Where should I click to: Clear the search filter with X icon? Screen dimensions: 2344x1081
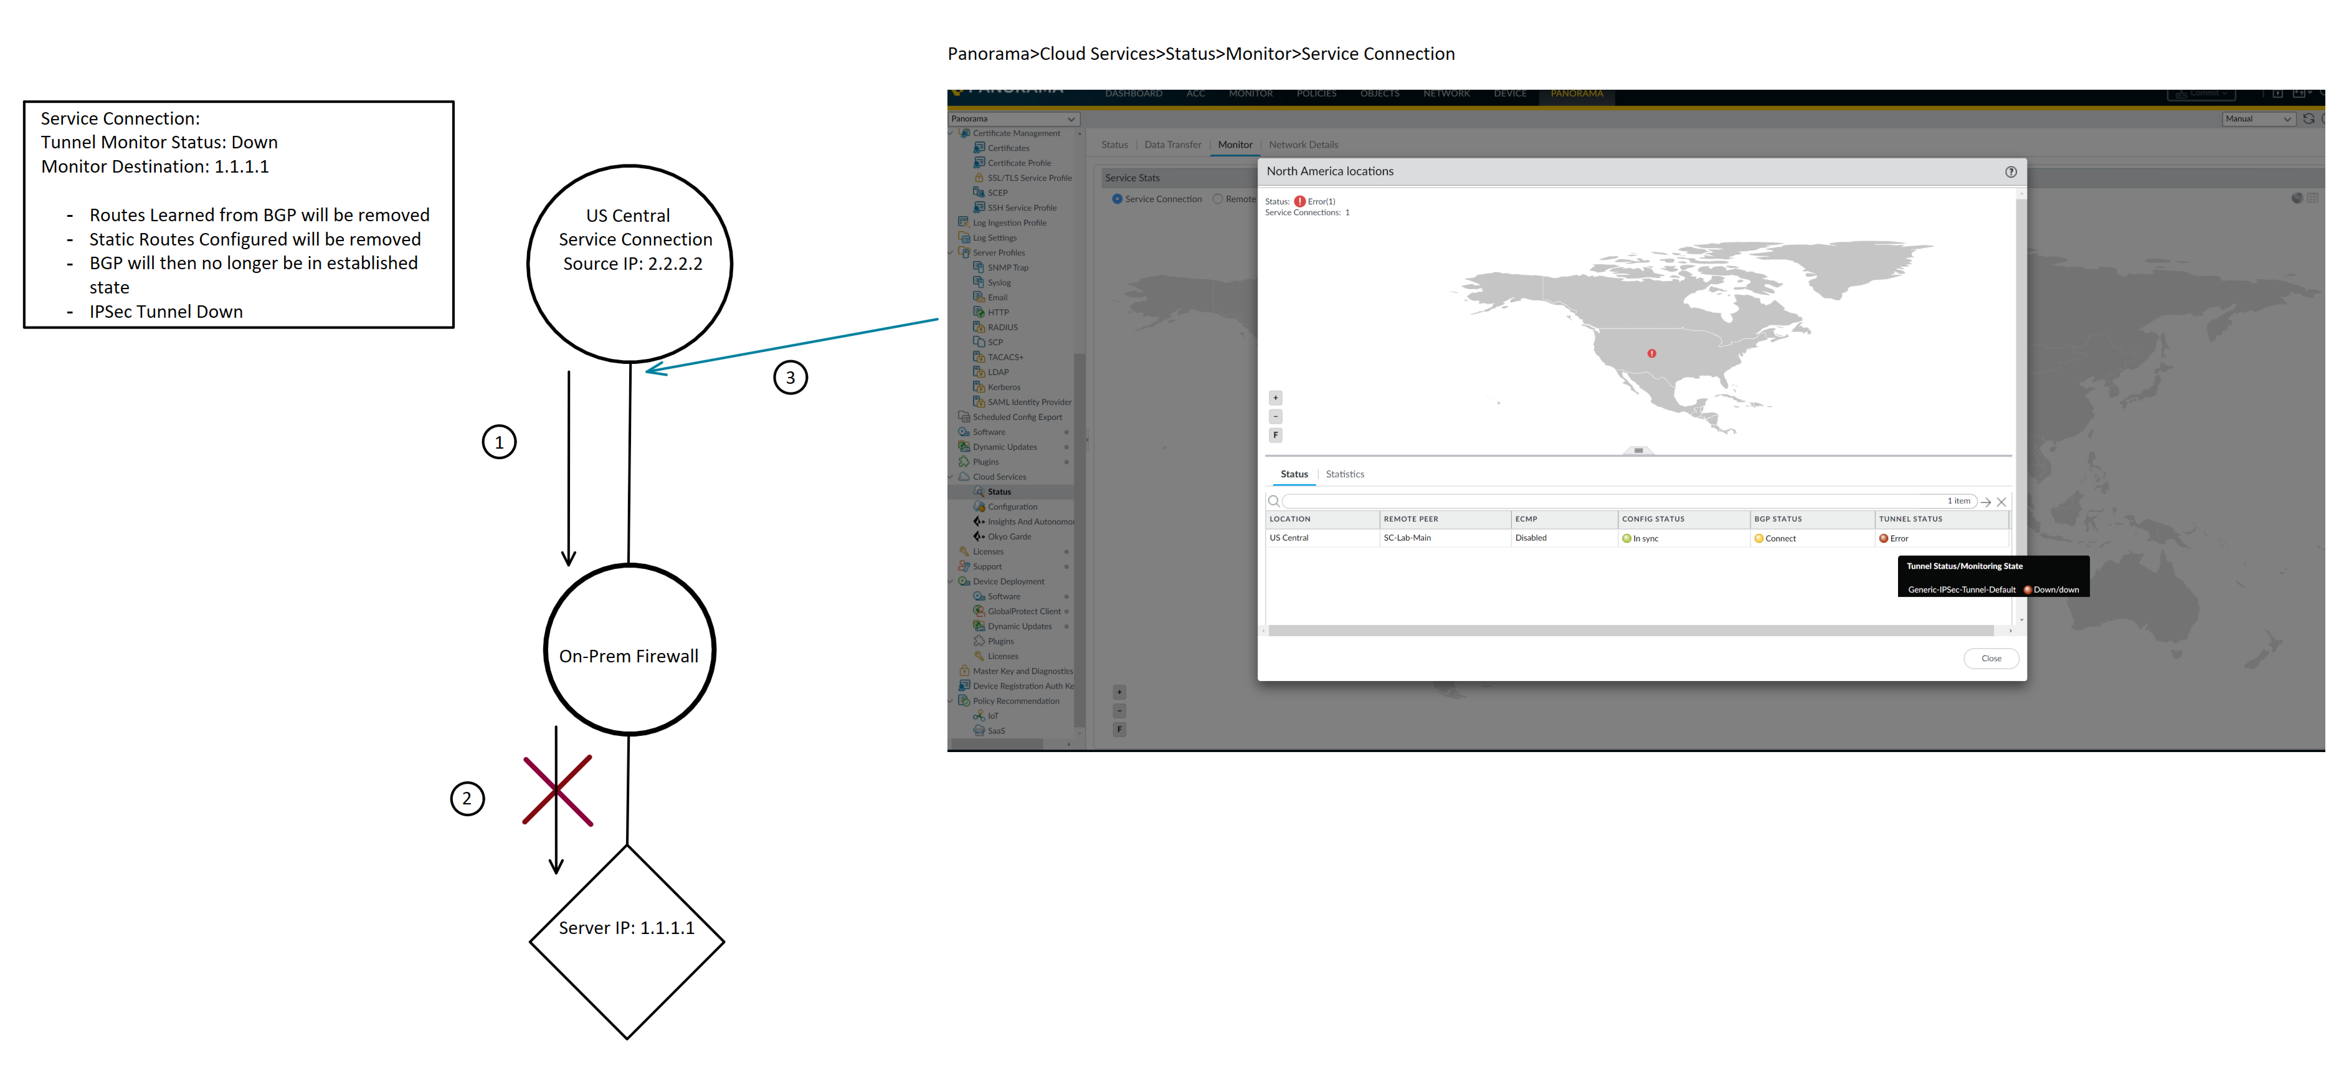[x=2002, y=502]
